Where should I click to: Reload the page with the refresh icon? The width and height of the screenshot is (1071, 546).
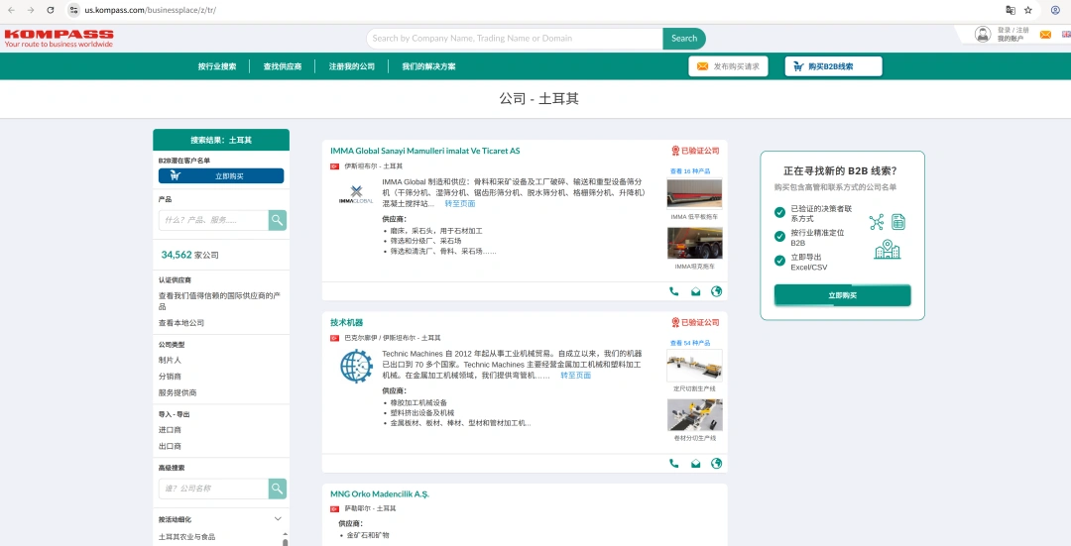pyautogui.click(x=50, y=10)
